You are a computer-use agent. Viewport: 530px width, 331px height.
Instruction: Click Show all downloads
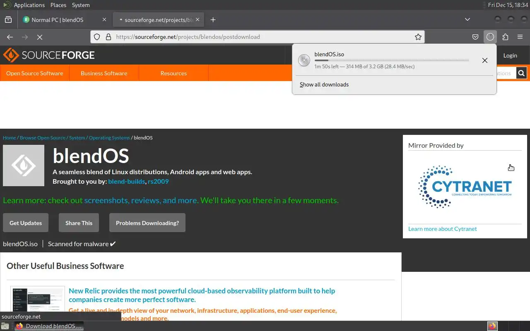[324, 84]
